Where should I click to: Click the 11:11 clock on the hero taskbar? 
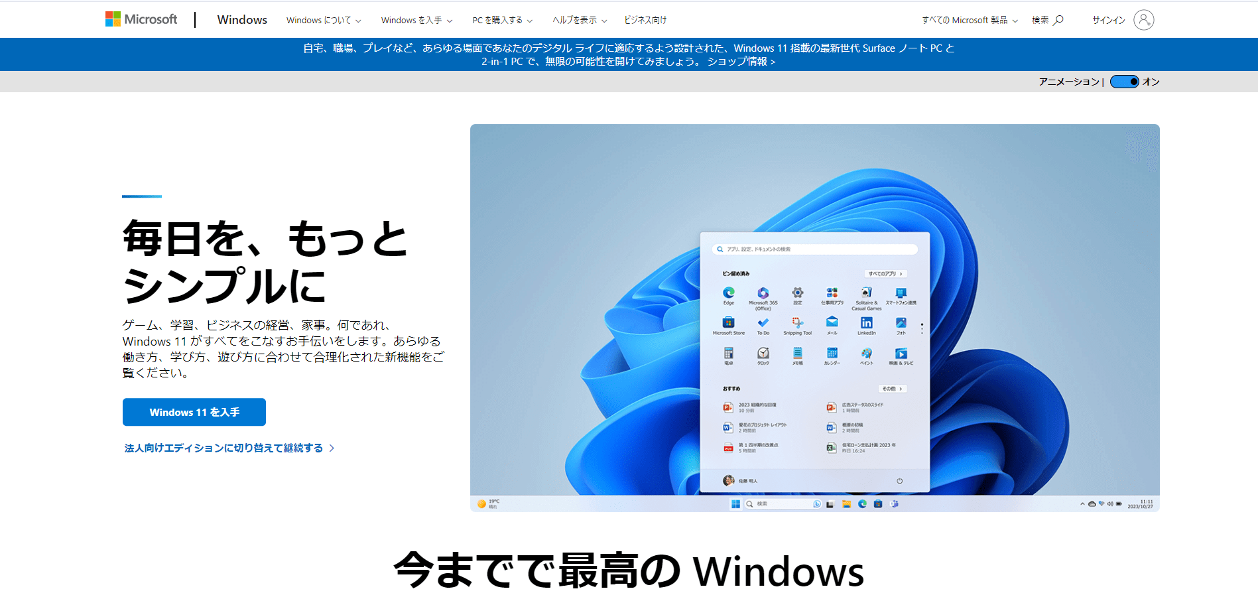1140,504
